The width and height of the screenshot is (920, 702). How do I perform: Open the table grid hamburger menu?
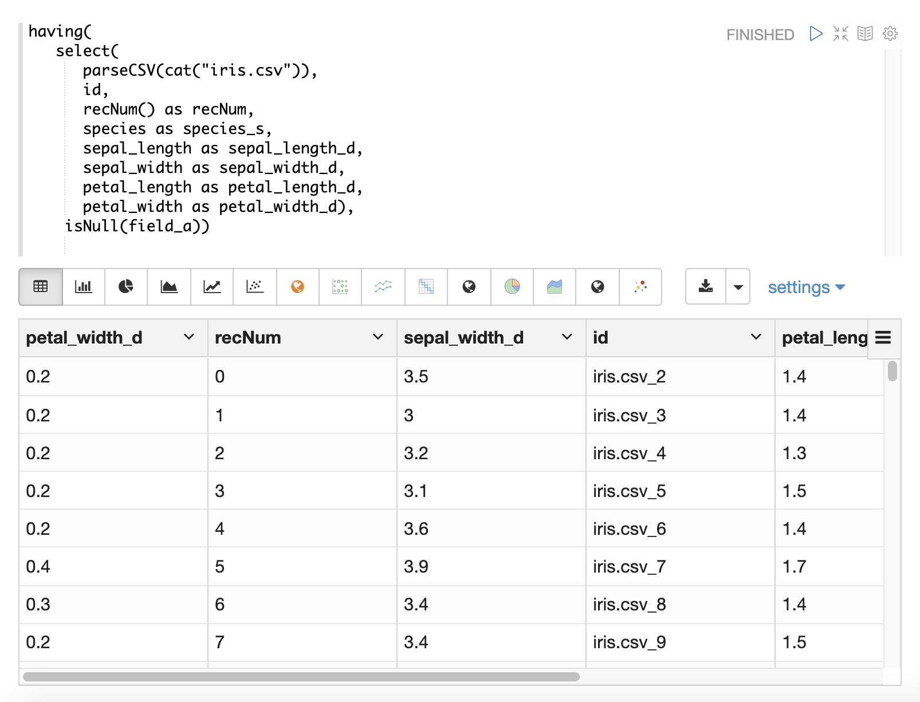click(883, 338)
